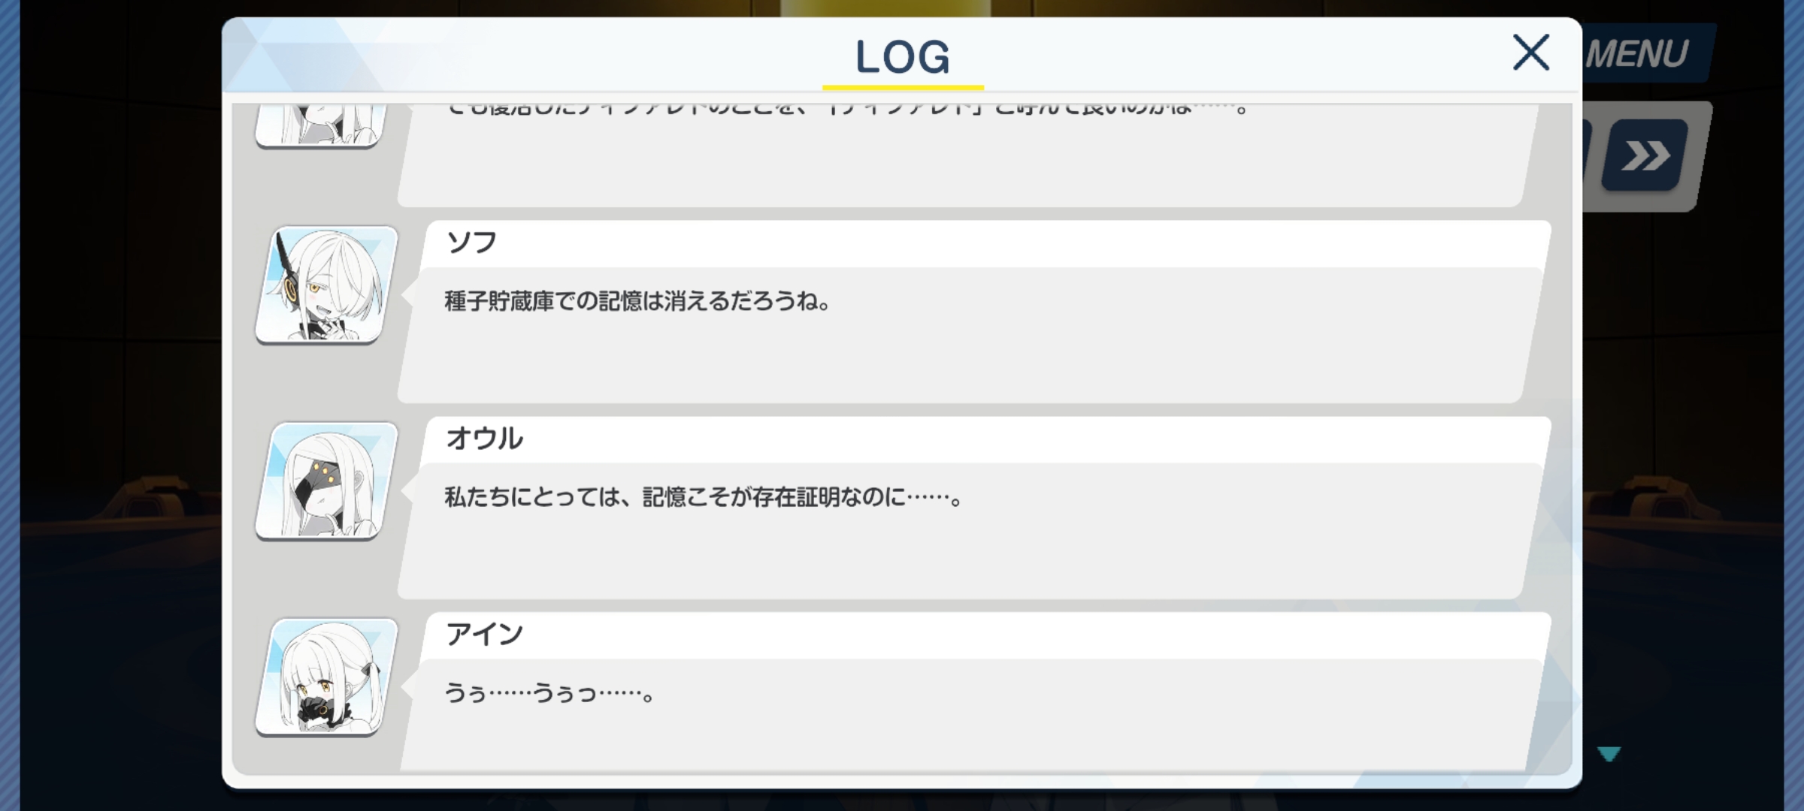The height and width of the screenshot is (811, 1804).
Task: Select line 私たちにとっては、記憶こそが存在証明なのに
Action: point(704,497)
